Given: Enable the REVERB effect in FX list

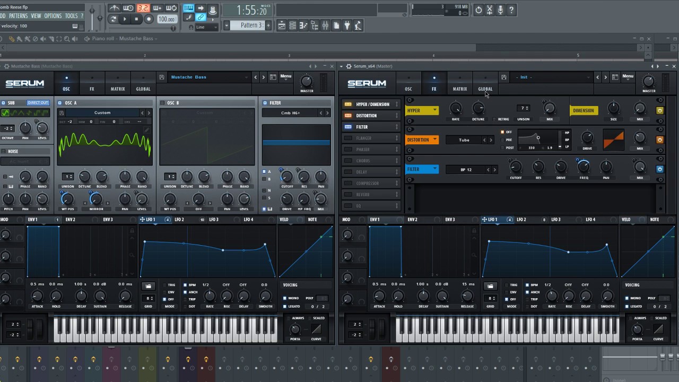Looking at the screenshot, I should 348,195.
